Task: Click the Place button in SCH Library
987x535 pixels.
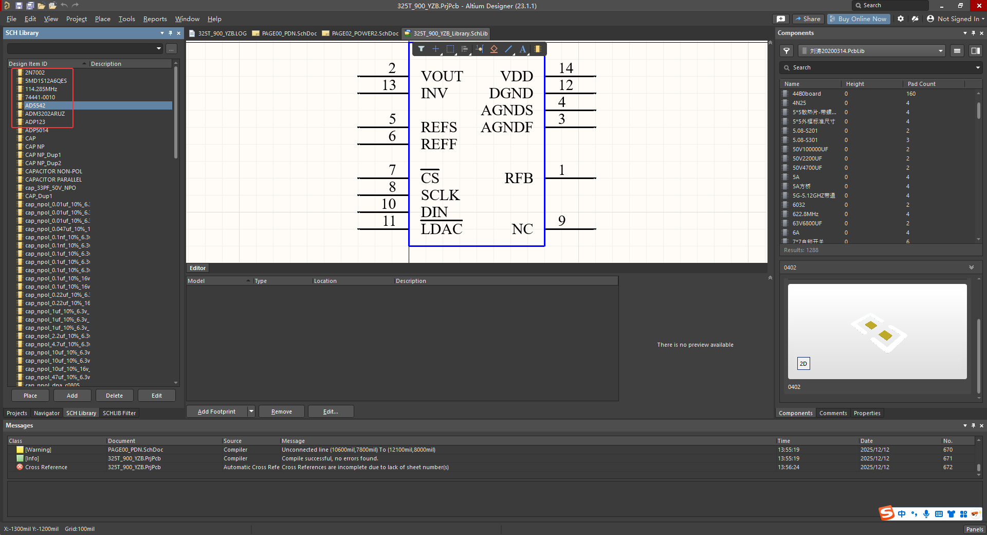Action: (30, 396)
